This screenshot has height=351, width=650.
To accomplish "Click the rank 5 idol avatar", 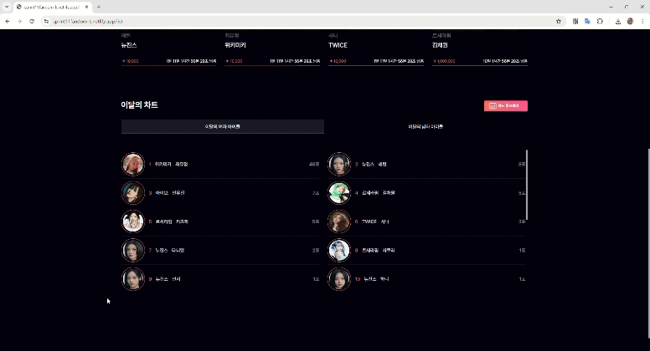I will [x=133, y=221].
